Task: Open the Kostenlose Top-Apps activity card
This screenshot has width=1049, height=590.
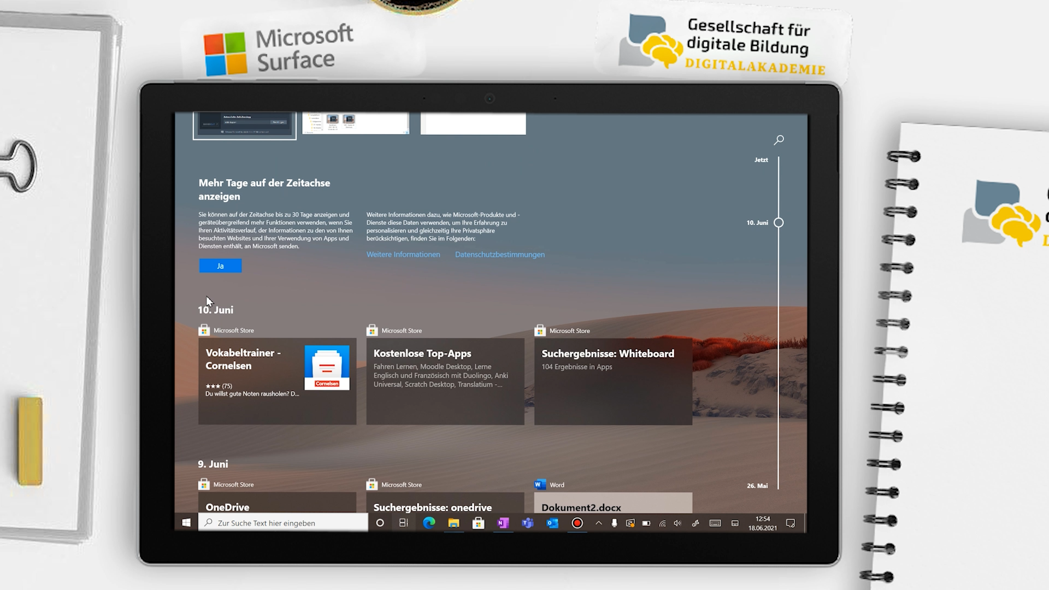Action: tap(445, 381)
